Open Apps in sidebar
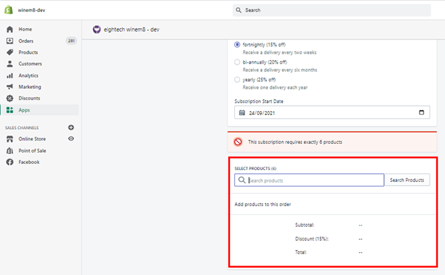Screen dimensions: 445x275 tap(24, 110)
